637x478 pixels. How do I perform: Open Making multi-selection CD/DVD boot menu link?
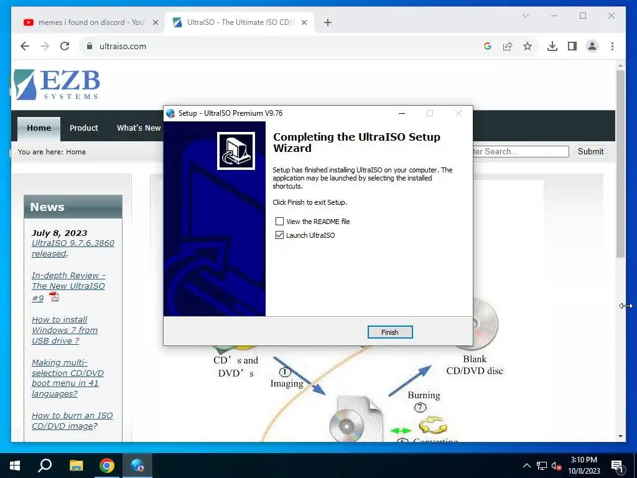point(67,378)
